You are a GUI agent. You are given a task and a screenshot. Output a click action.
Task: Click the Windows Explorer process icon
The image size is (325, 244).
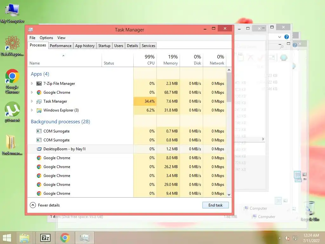(x=39, y=110)
